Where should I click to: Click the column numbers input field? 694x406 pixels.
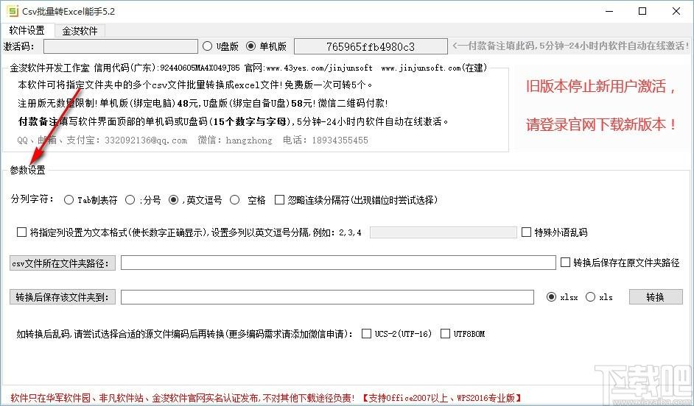pyautogui.click(x=443, y=232)
